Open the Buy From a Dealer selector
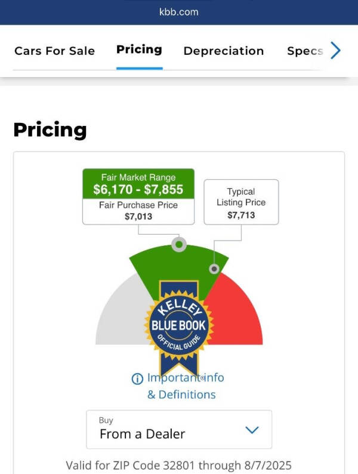 [179, 429]
